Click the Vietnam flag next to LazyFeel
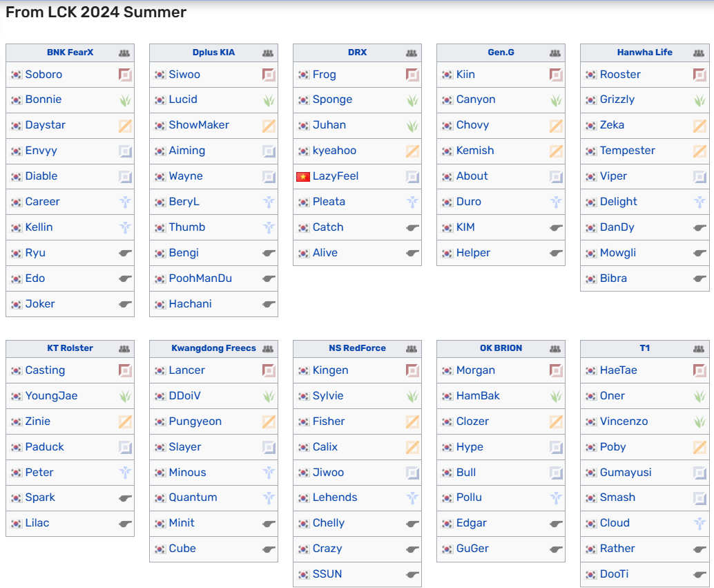Screen dimensions: 714x588 tap(303, 176)
